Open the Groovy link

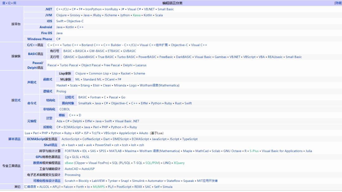pyautogui.click(x=75, y=15)
